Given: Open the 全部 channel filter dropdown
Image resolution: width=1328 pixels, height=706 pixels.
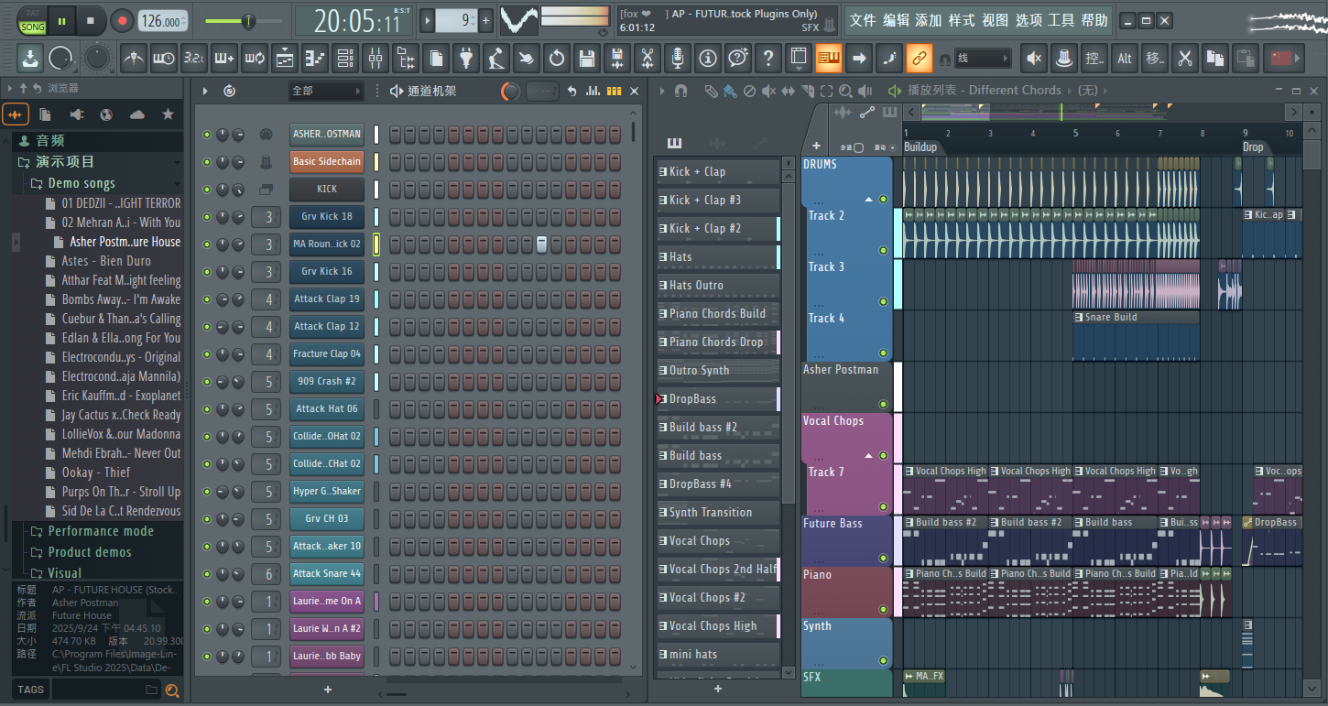Looking at the screenshot, I should (326, 91).
